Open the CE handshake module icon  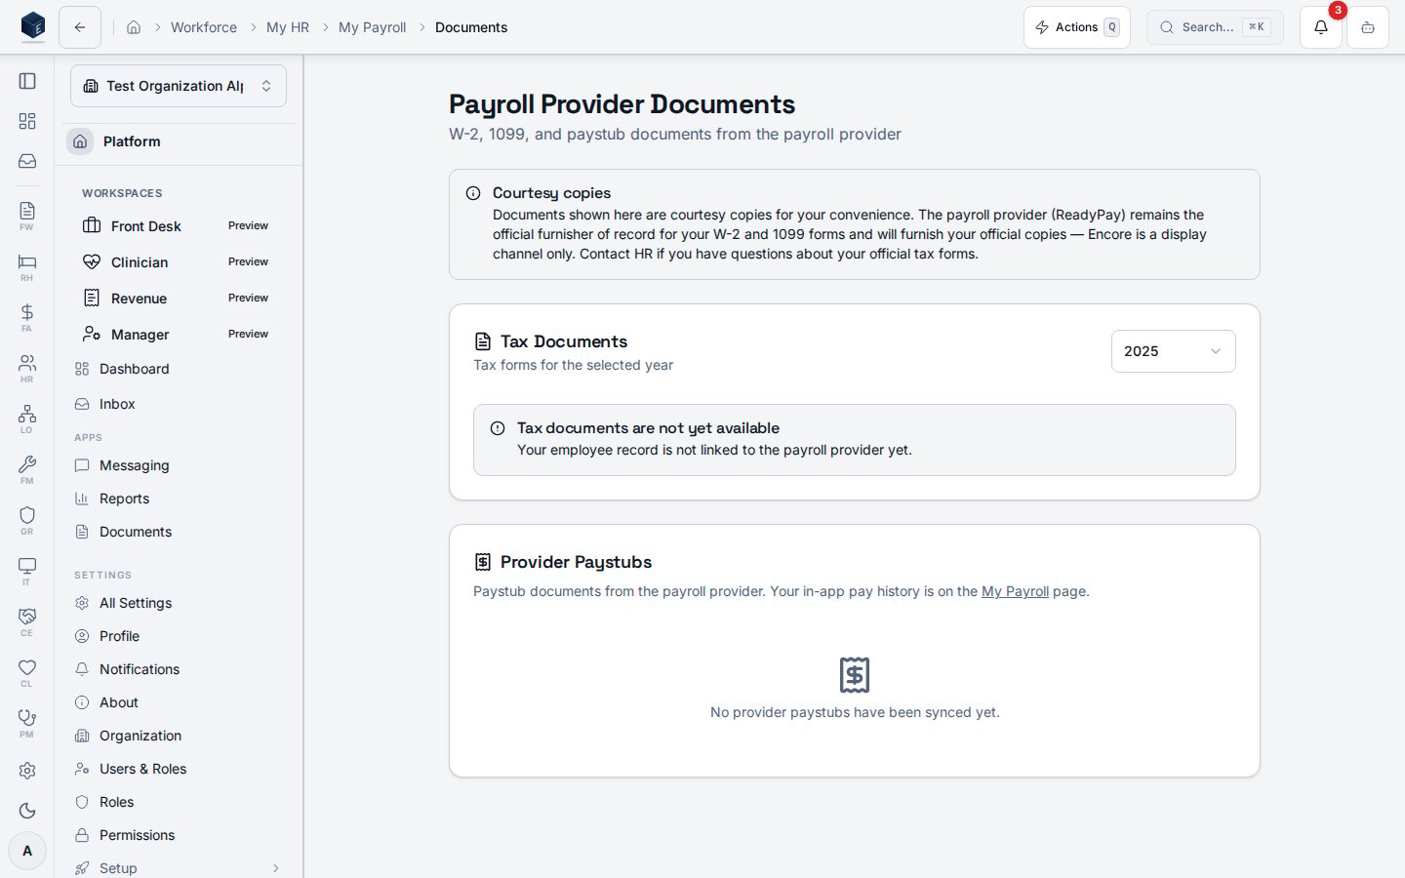point(27,621)
